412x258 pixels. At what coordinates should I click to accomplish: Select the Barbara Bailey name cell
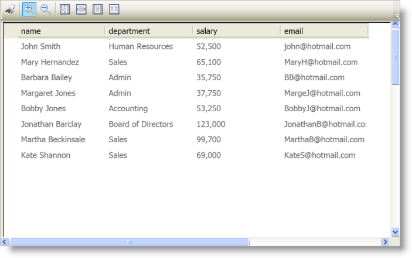point(46,78)
